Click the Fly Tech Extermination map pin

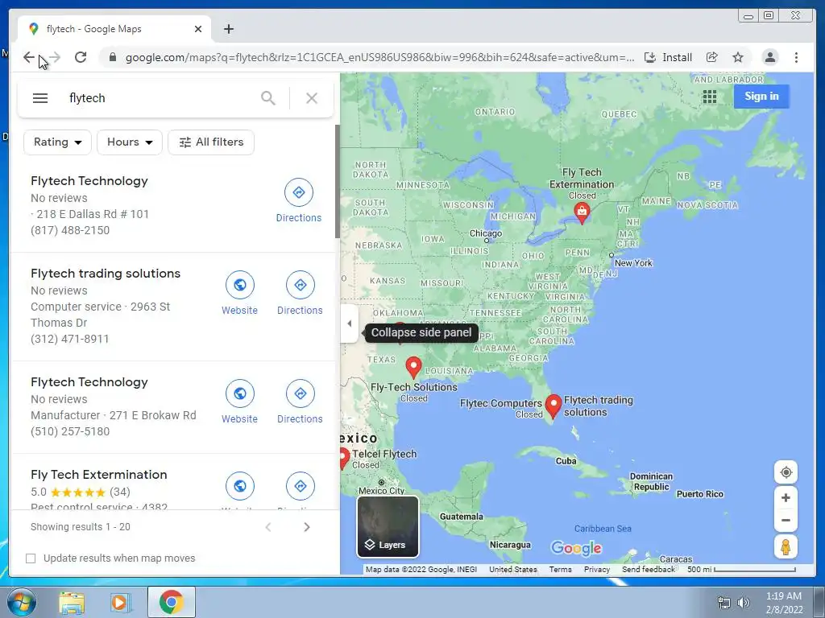pos(582,212)
